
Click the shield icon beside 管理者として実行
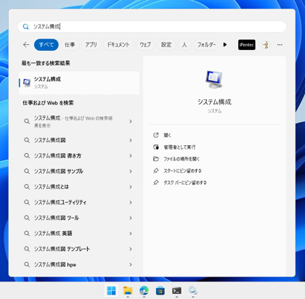pos(156,147)
